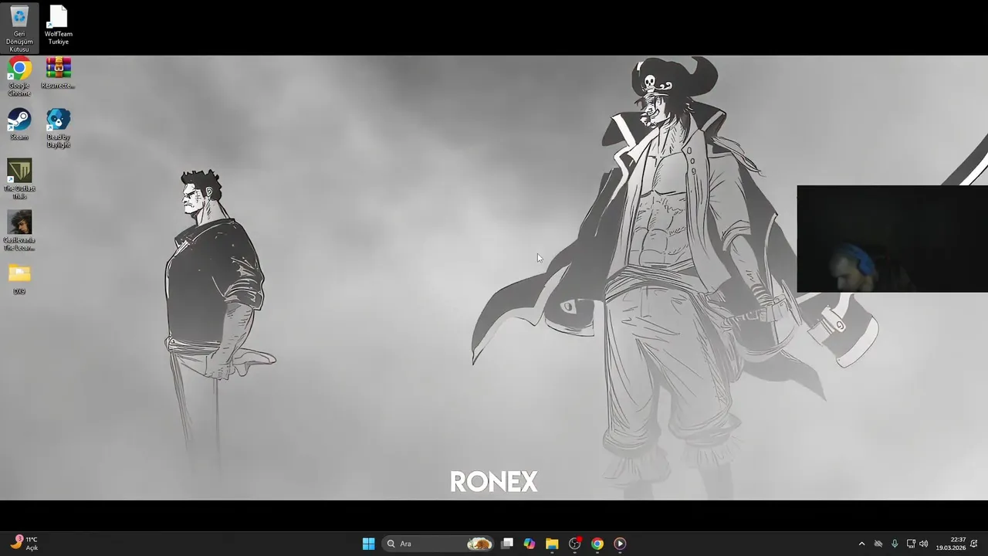
Task: Show hidden system tray icons
Action: tap(862, 544)
